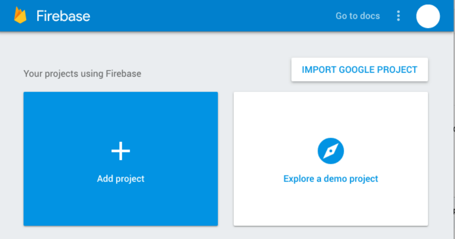Expand account options via profile circle
Image resolution: width=455 pixels, height=239 pixels.
428,16
